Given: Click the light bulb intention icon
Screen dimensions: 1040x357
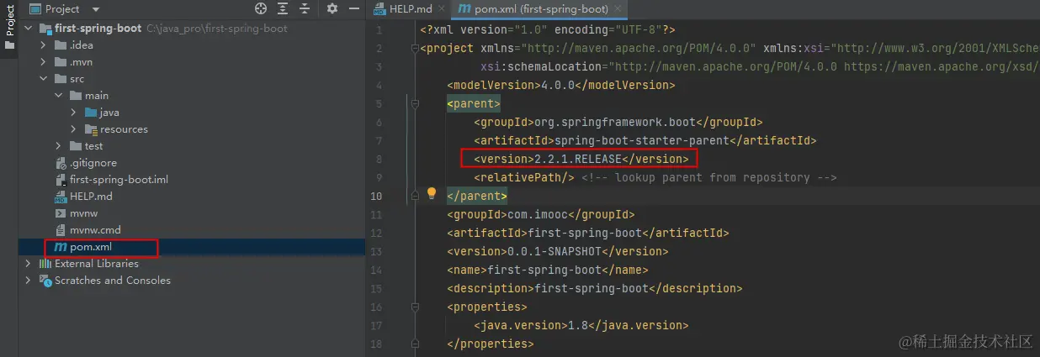Looking at the screenshot, I should (x=432, y=193).
